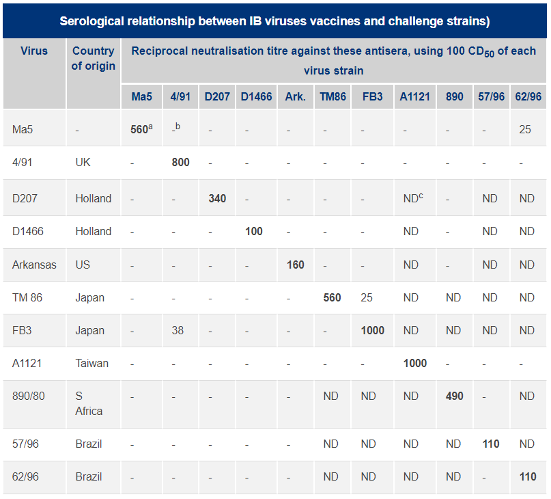Click the table title banner
This screenshot has width=551, height=499.
[275, 21]
